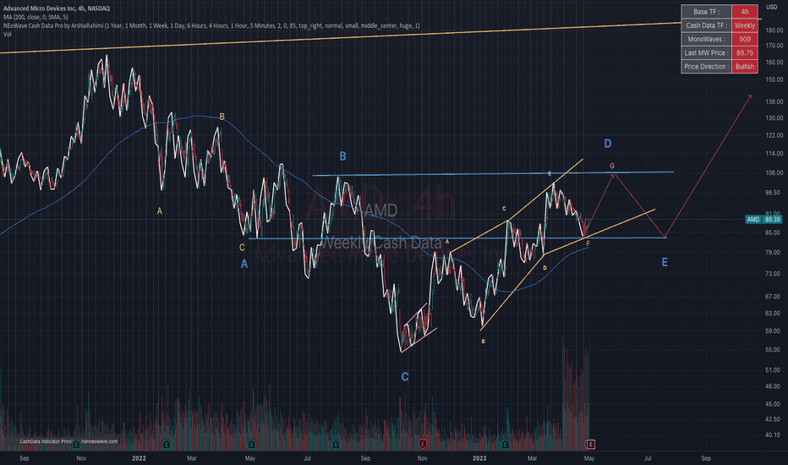This screenshot has width=788, height=465.
Task: Select the Vol indicator legend
Action: (x=7, y=34)
